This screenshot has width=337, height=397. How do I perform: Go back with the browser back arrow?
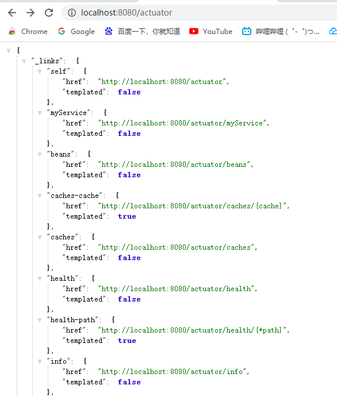pyautogui.click(x=12, y=13)
